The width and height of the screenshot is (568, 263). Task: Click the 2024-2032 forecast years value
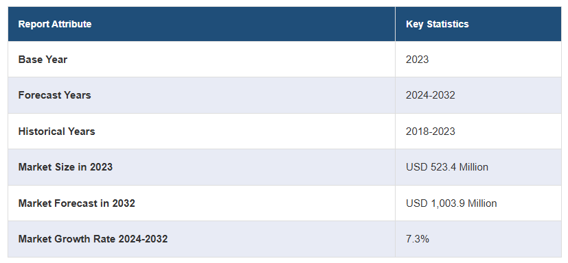(431, 95)
